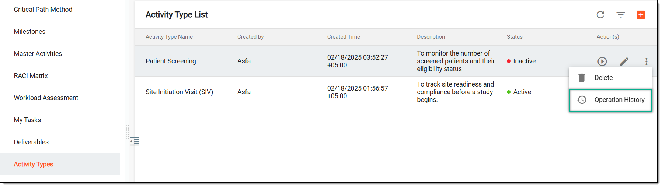Click created time 02/18/2025 03:52:27
The image size is (662, 187).
[x=358, y=61]
